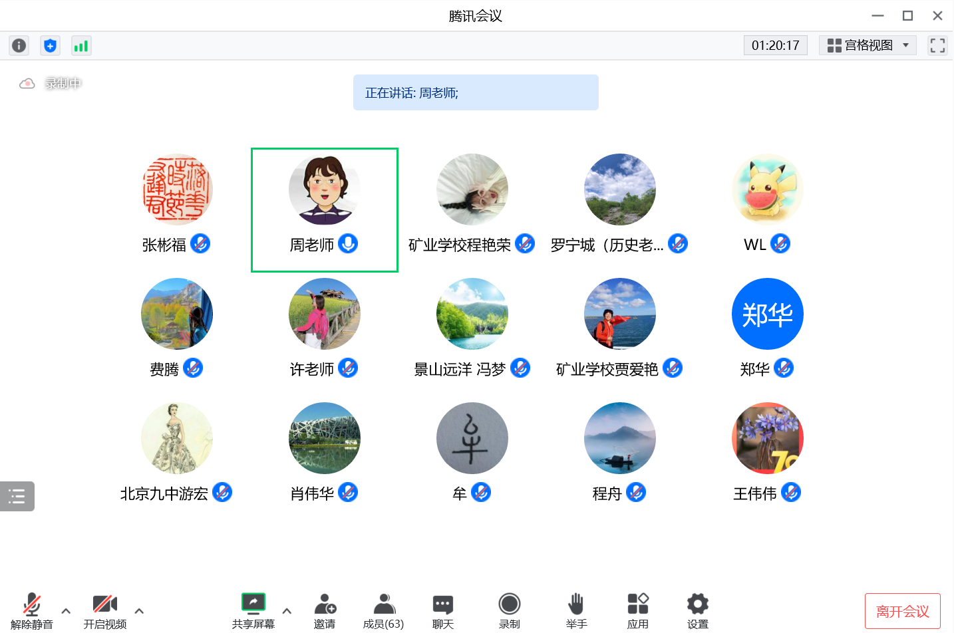The height and width of the screenshot is (633, 954).
Task: Select 程舟's misty mountain avatar
Action: click(x=620, y=438)
